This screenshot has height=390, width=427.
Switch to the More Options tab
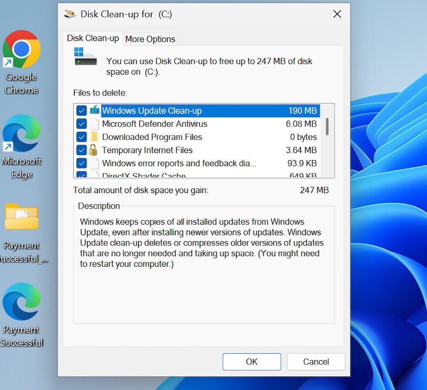click(x=150, y=39)
